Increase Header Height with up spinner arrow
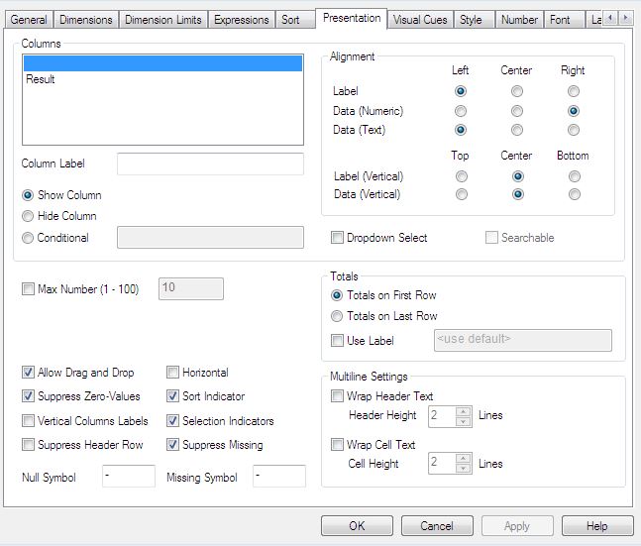 point(464,410)
